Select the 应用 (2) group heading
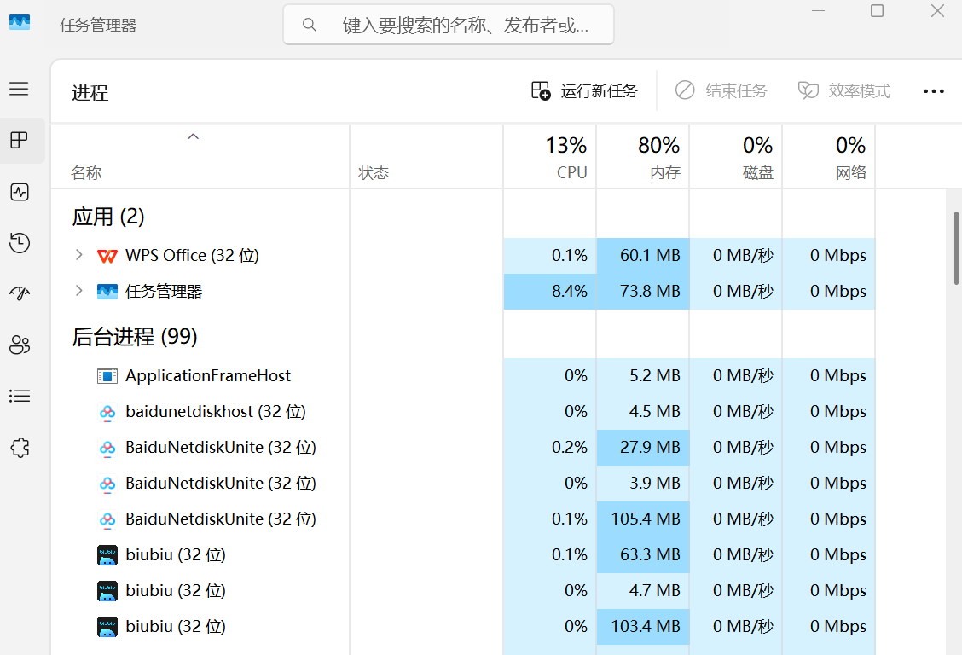This screenshot has height=655, width=962. coord(108,217)
